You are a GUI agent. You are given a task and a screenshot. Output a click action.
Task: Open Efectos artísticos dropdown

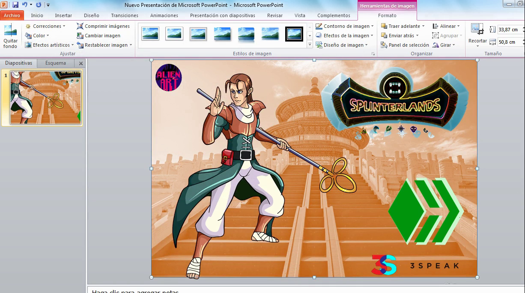[x=49, y=45]
